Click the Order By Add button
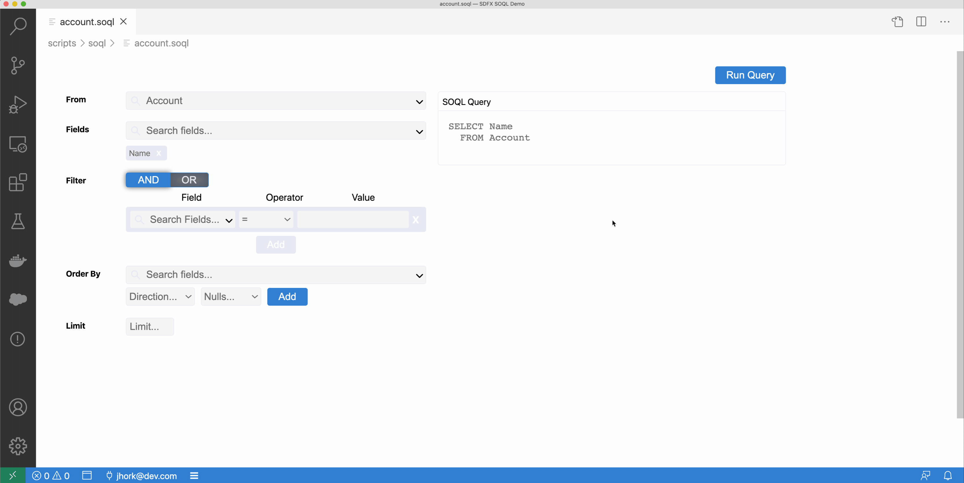 [287, 297]
